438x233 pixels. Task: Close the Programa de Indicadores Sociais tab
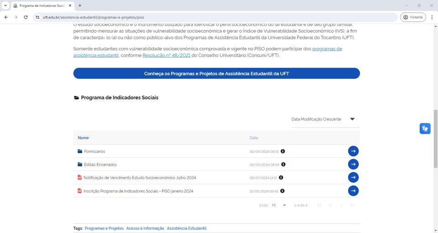(70, 5)
